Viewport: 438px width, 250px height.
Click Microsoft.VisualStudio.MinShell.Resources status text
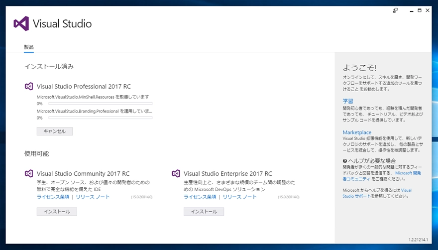(x=93, y=97)
